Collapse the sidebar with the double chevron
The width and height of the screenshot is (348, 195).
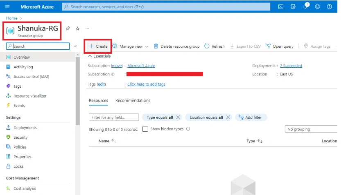coord(75,46)
